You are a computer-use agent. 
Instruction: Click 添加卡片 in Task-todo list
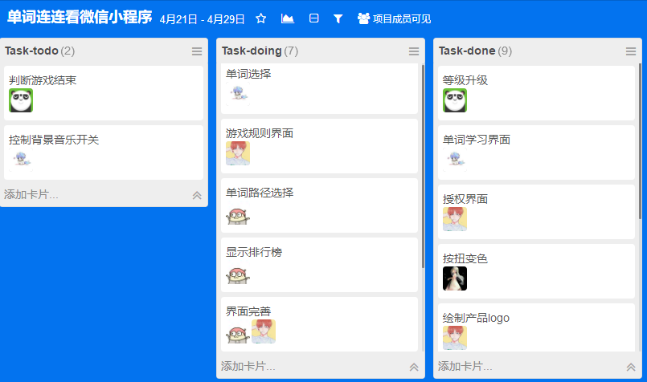click(x=31, y=194)
